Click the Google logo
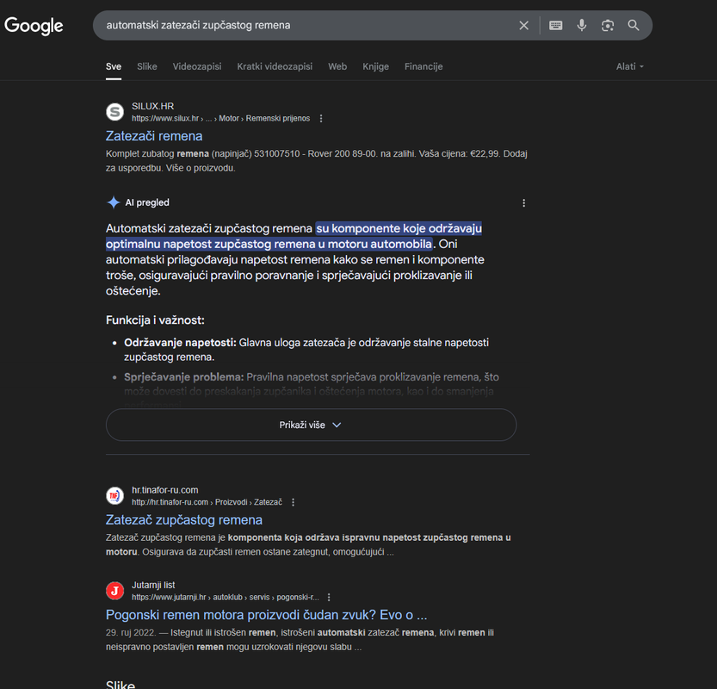Screen dimensions: 717x689 (x=34, y=26)
